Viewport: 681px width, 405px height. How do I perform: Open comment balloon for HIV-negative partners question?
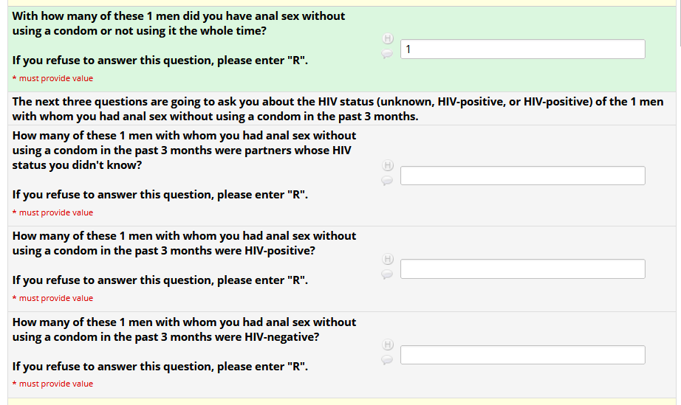387,359
